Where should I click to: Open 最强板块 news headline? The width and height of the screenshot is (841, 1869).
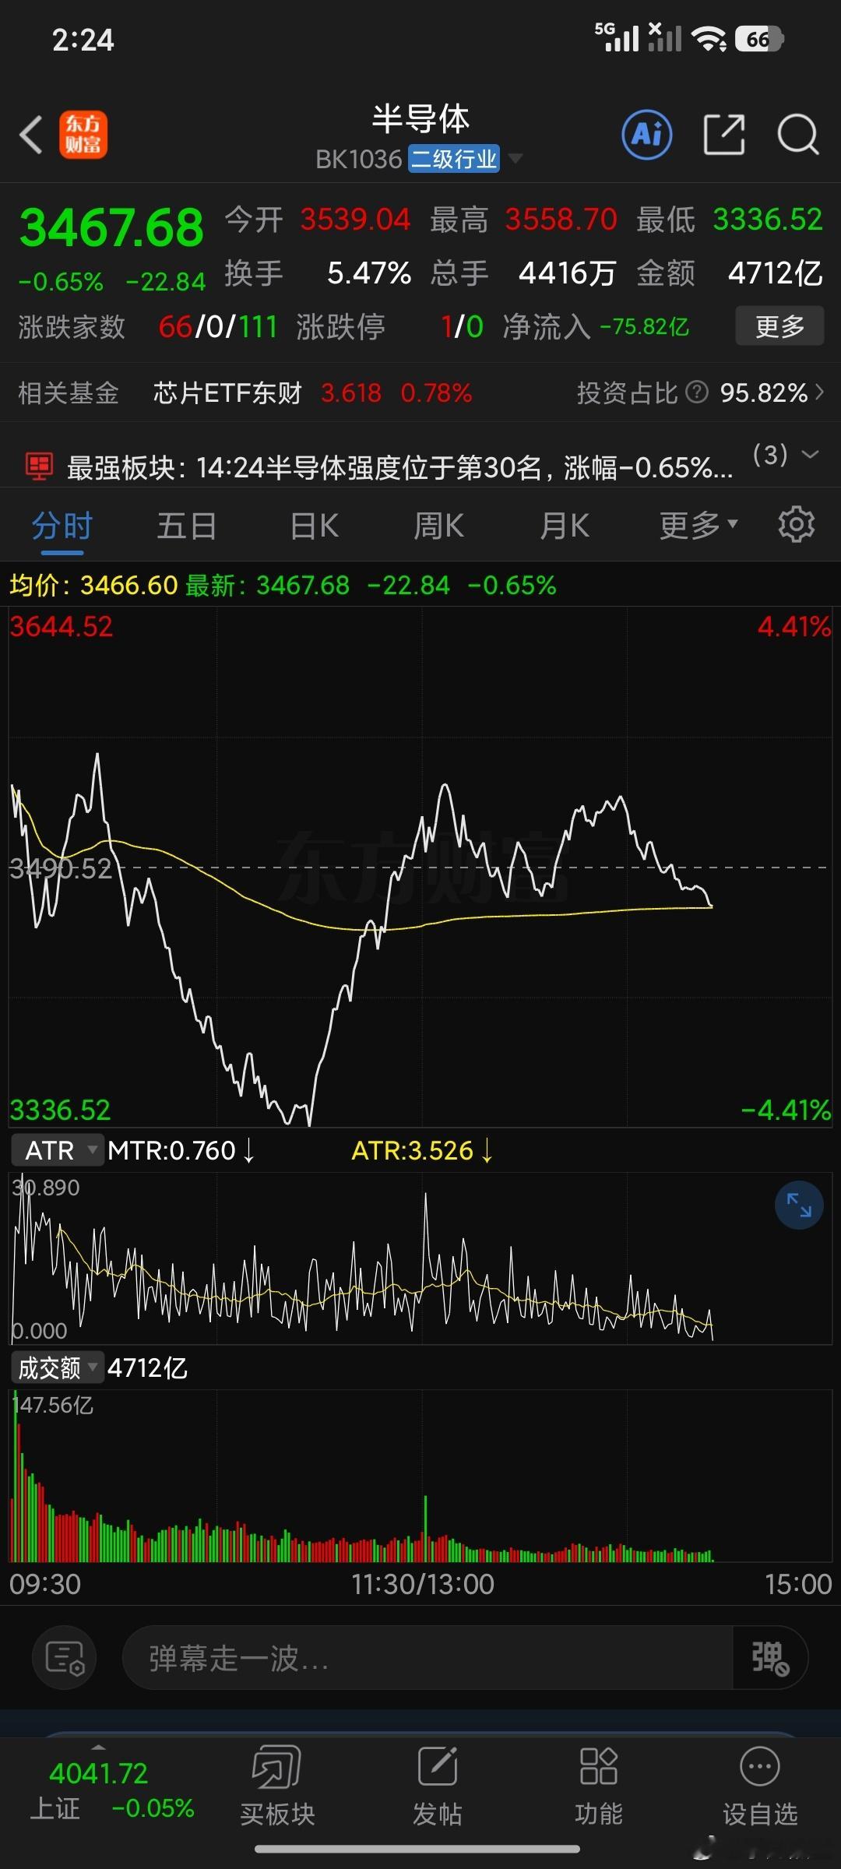click(x=400, y=467)
